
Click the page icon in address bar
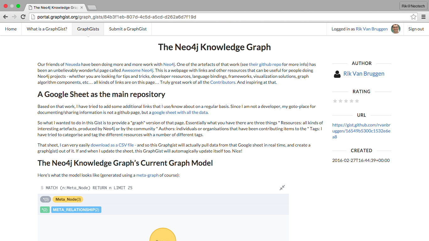(34, 17)
